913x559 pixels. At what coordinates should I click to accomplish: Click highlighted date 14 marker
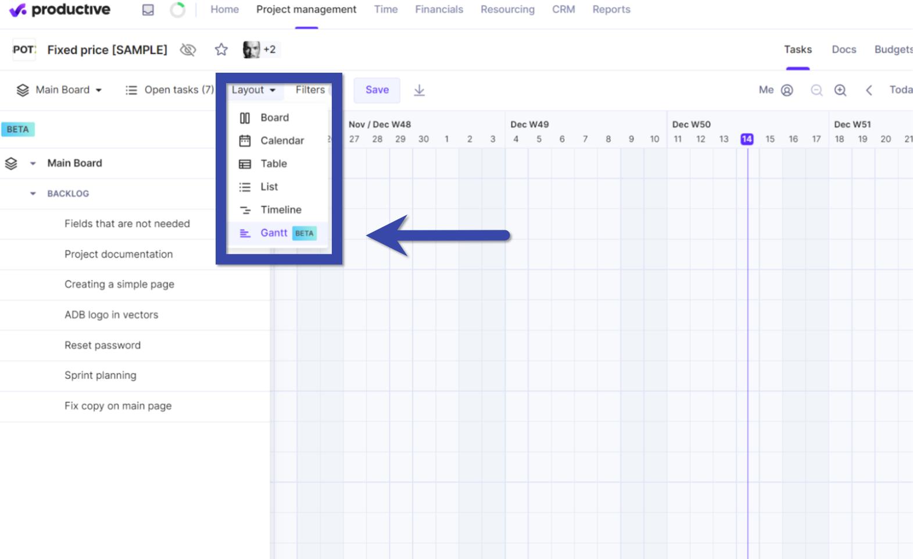pyautogui.click(x=747, y=139)
